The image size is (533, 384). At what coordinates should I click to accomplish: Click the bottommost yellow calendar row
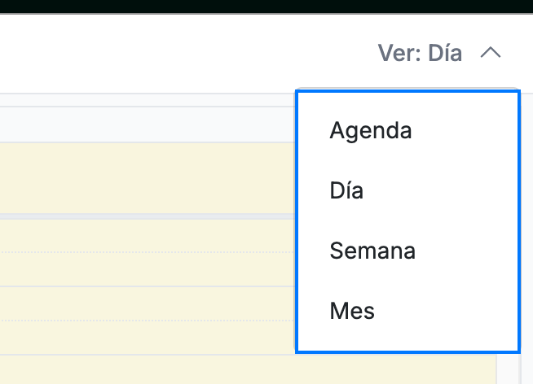click(248, 369)
